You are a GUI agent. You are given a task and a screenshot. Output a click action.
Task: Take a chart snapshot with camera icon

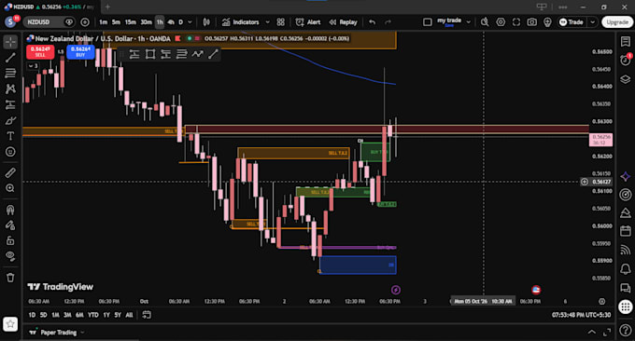tap(531, 22)
